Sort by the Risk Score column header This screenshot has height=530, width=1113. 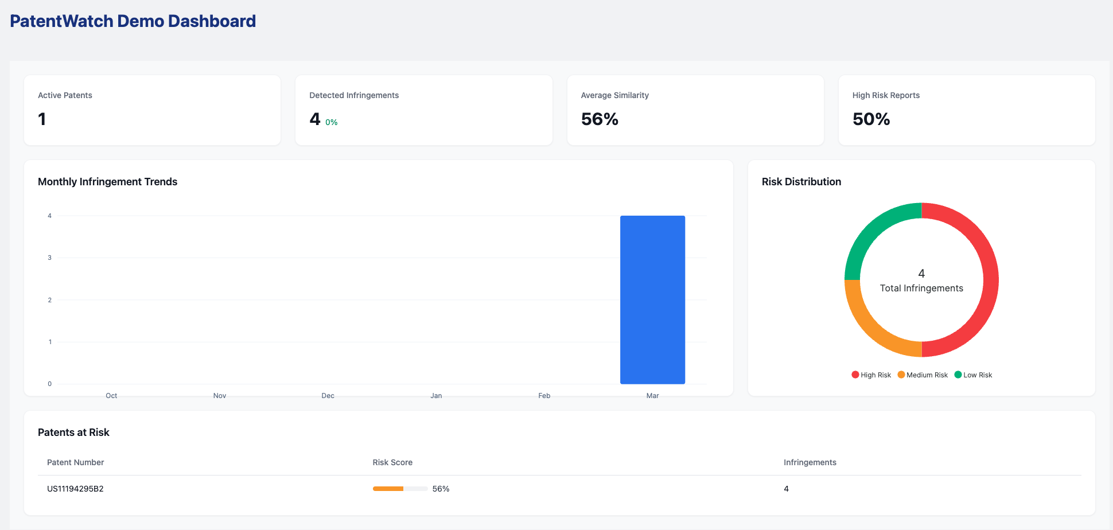(x=392, y=462)
